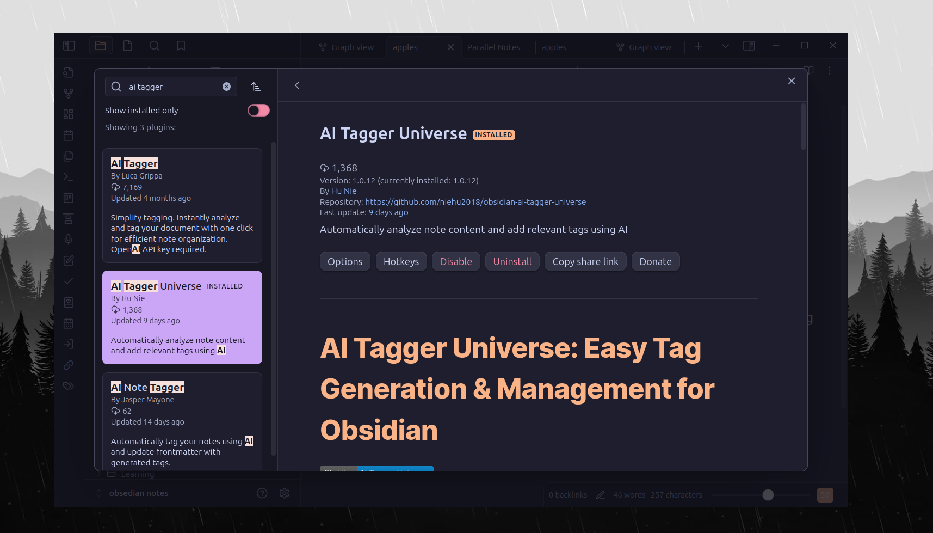Open the tags icon in the ribbon

click(x=69, y=386)
